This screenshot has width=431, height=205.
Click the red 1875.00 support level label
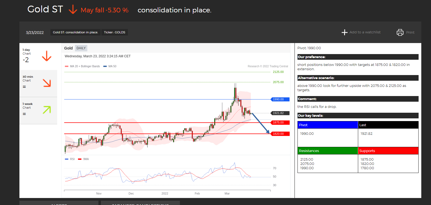tap(280, 122)
